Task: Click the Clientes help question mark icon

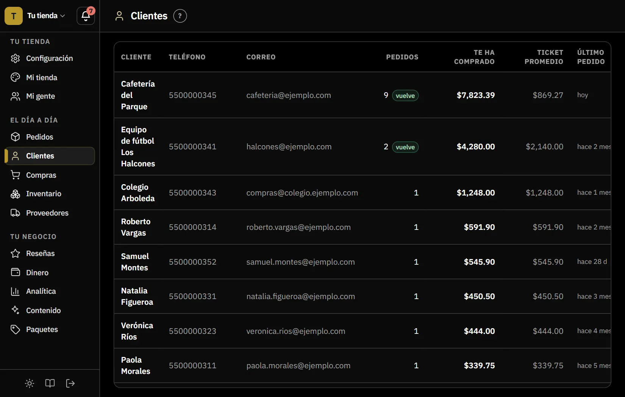Action: [180, 16]
